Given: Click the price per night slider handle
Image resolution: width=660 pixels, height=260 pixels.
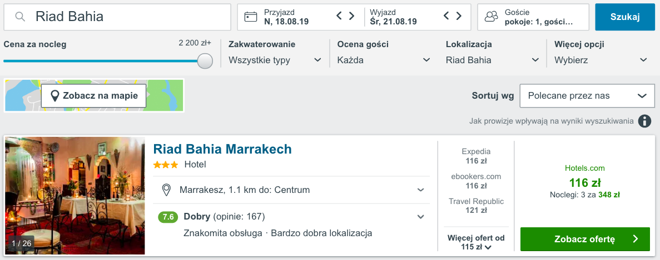Looking at the screenshot, I should tap(205, 61).
